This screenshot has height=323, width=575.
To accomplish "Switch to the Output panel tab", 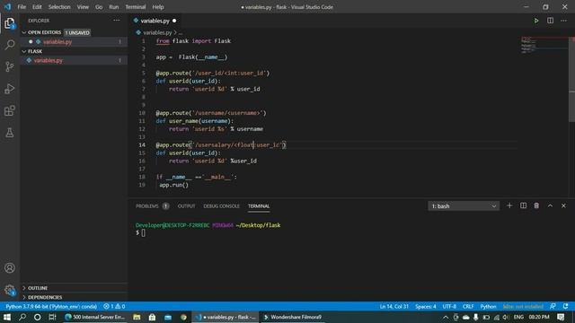I will 186,206.
